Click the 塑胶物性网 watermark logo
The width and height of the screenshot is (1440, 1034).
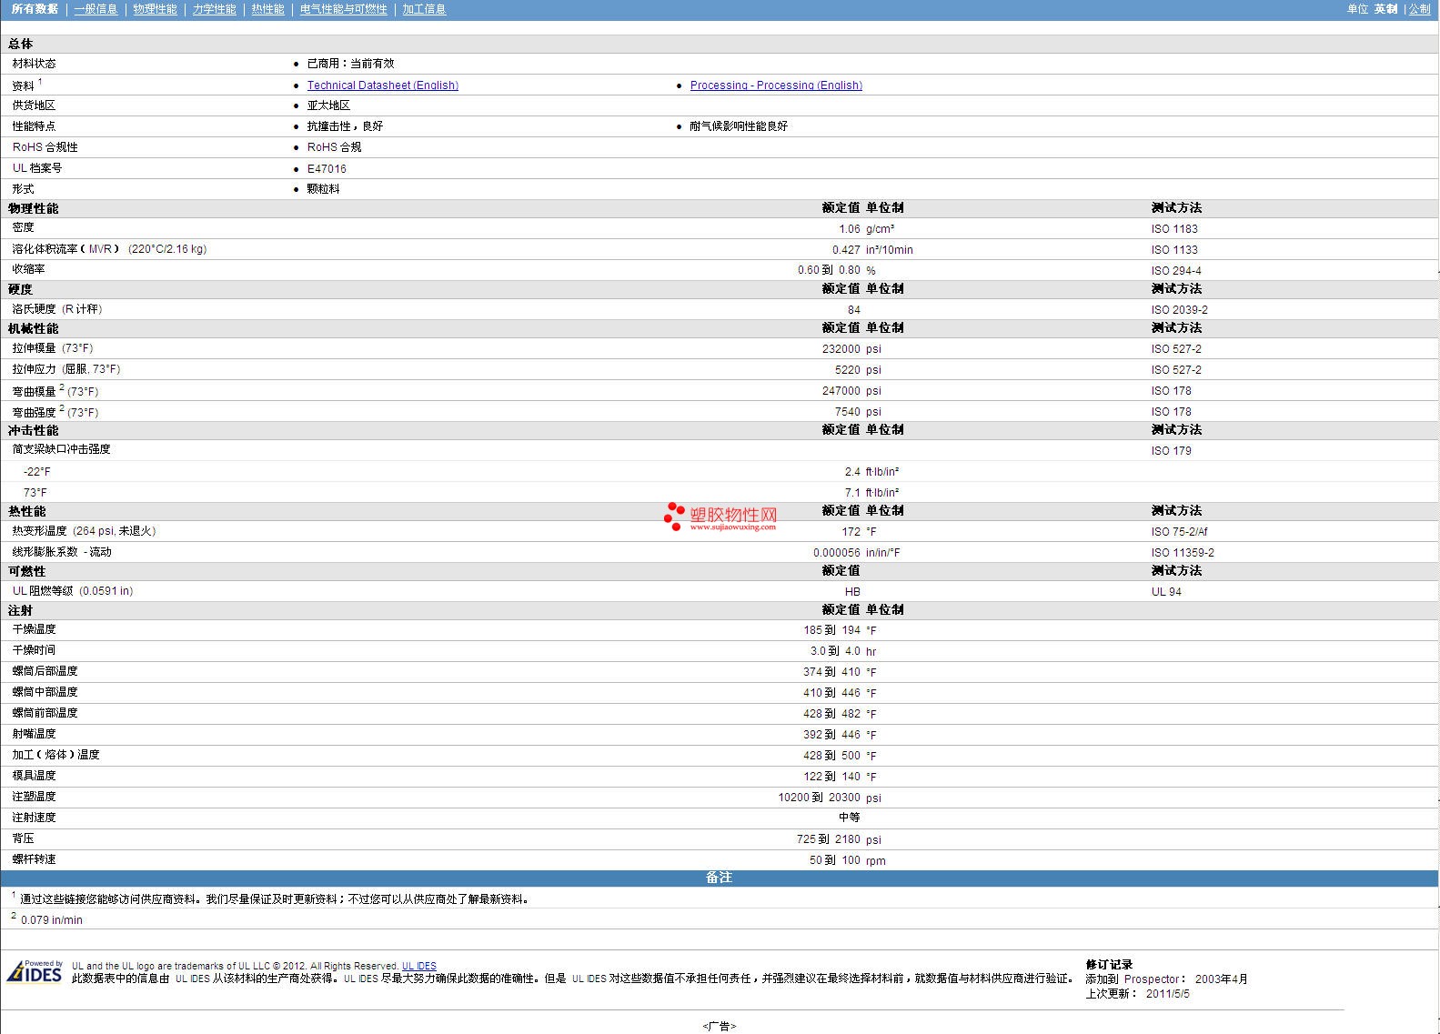720,517
